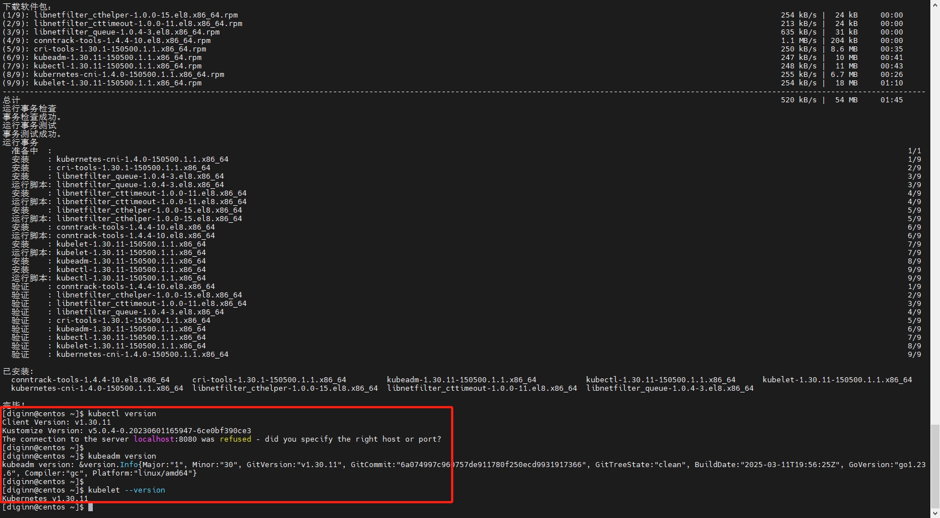Click the 'kubectl version' command text
The width and height of the screenshot is (940, 518).
pos(122,414)
